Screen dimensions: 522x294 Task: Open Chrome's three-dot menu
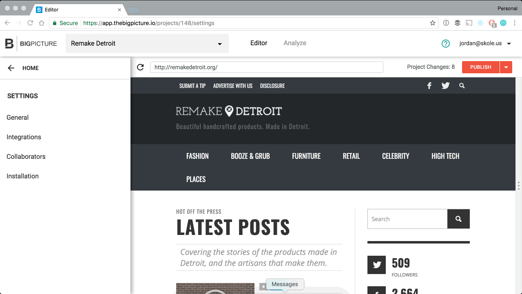click(515, 23)
